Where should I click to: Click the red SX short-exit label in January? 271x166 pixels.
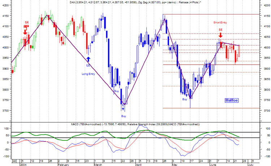[x=27, y=22]
